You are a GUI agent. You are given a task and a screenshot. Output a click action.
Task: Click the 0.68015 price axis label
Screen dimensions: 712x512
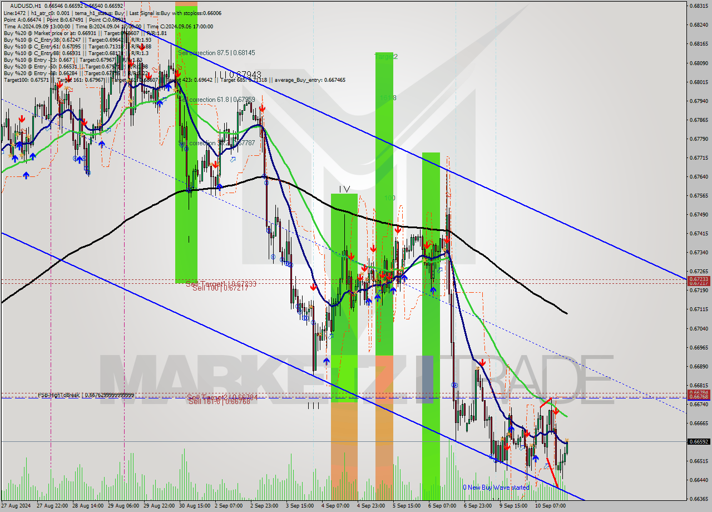pos(699,82)
